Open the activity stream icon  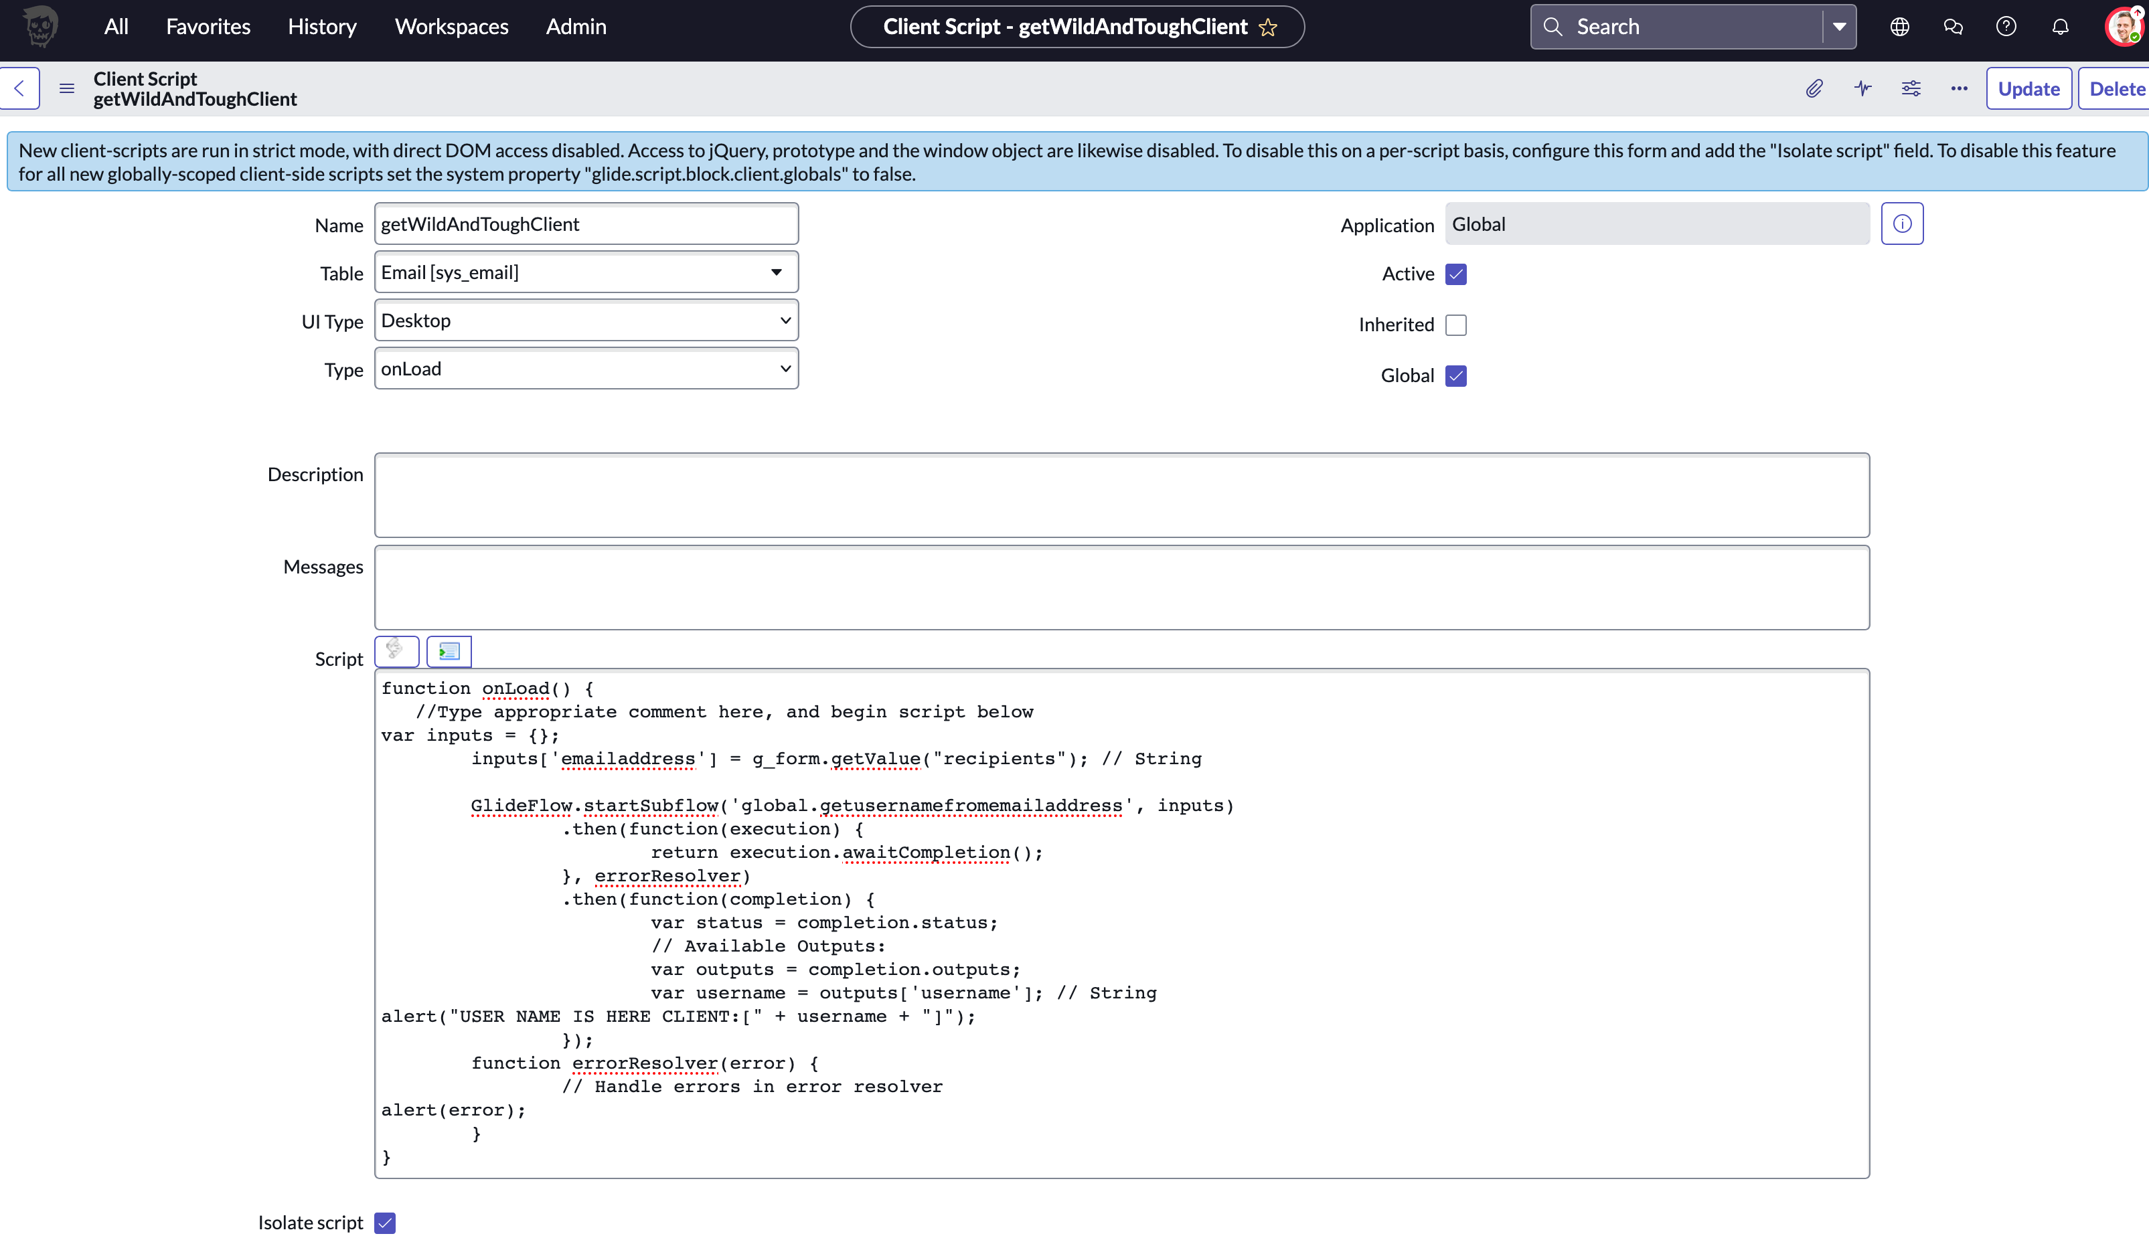pyautogui.click(x=1862, y=88)
